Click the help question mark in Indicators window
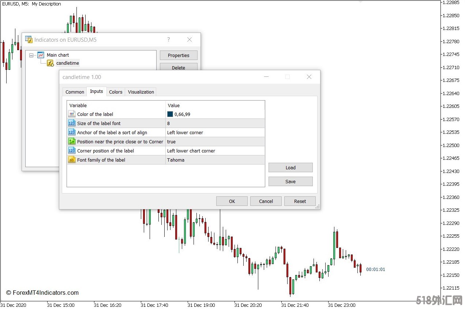This screenshot has height=309, width=465. click(169, 39)
